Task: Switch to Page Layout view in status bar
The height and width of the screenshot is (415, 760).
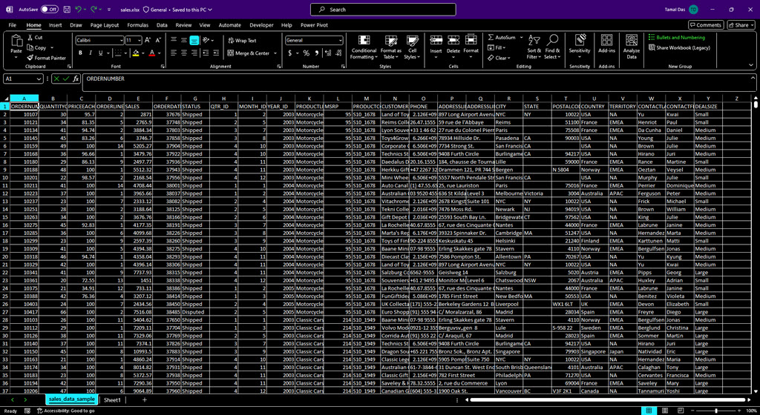Action: click(x=665, y=411)
